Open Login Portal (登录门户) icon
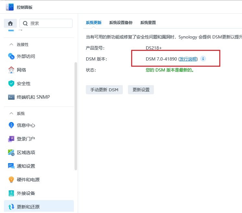 [x=11, y=139]
